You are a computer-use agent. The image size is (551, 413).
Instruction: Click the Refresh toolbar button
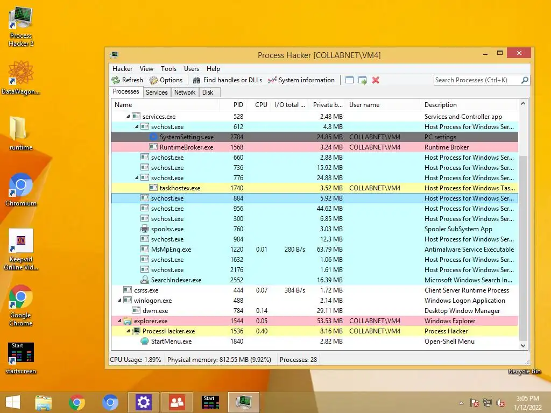127,80
